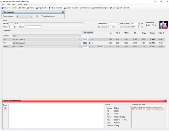This screenshot has width=169, height=131.
Task: Click the Grams column header
Action: click(x=152, y=33)
